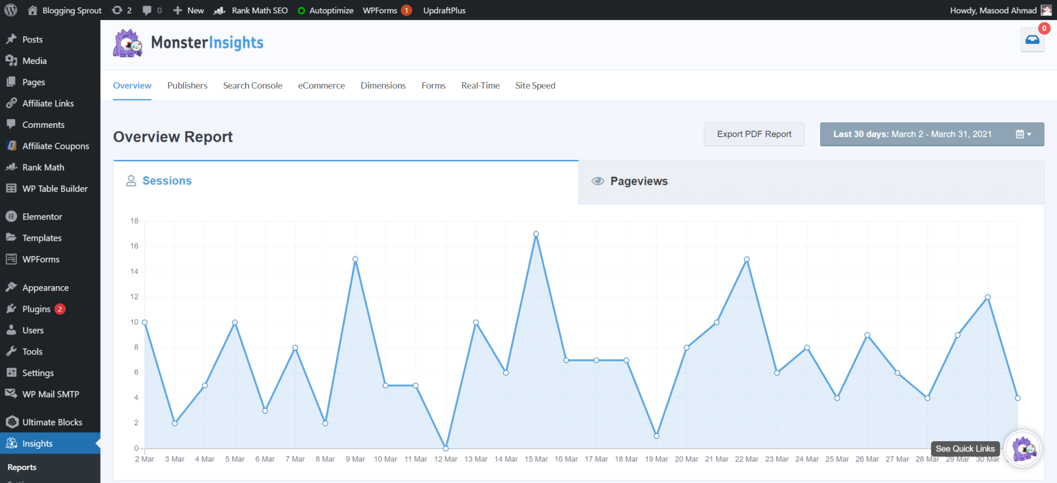Click the WP Table Builder icon
This screenshot has width=1057, height=483.
(x=11, y=188)
